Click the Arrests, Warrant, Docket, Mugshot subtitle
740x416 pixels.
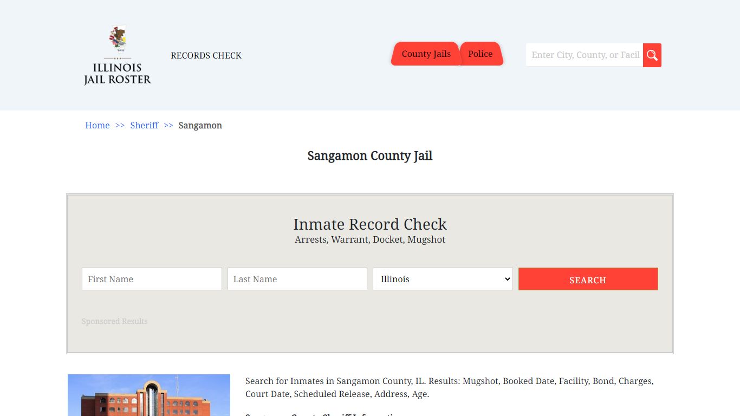point(370,239)
